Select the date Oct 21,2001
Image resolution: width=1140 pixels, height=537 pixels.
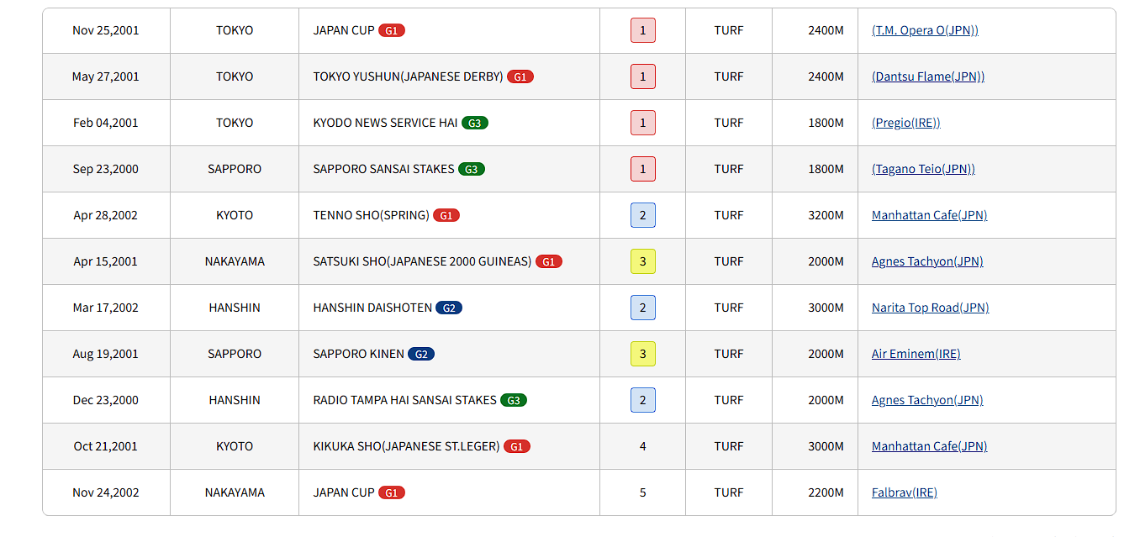point(106,446)
